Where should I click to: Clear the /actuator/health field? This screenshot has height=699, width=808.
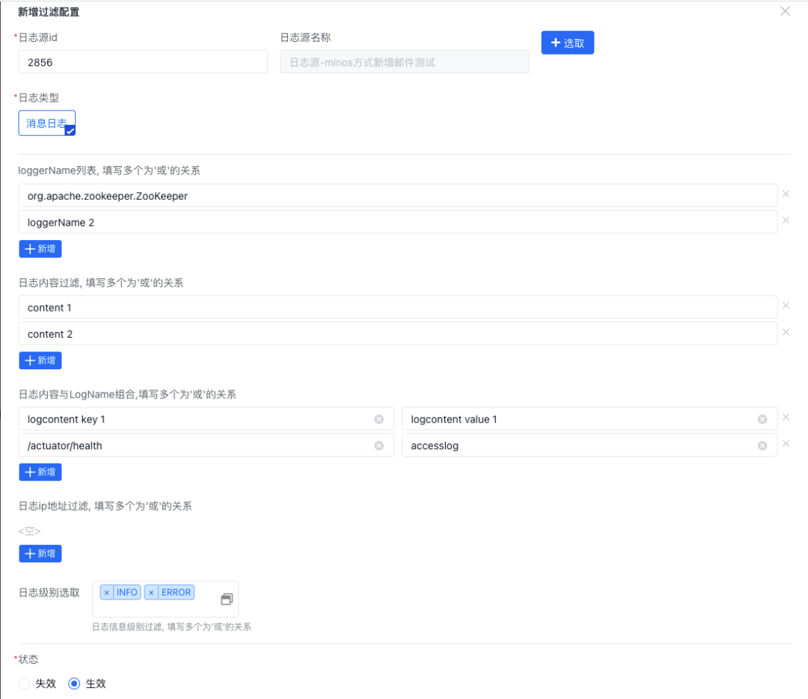[x=379, y=446]
